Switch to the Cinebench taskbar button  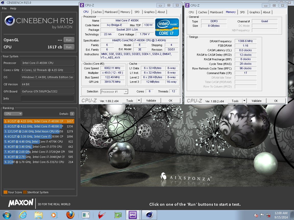pos(149,215)
